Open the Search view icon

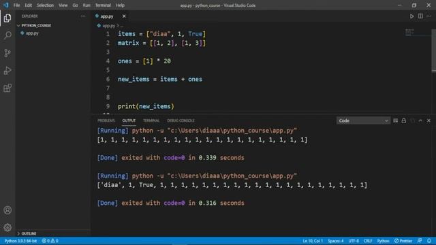[x=7, y=35]
